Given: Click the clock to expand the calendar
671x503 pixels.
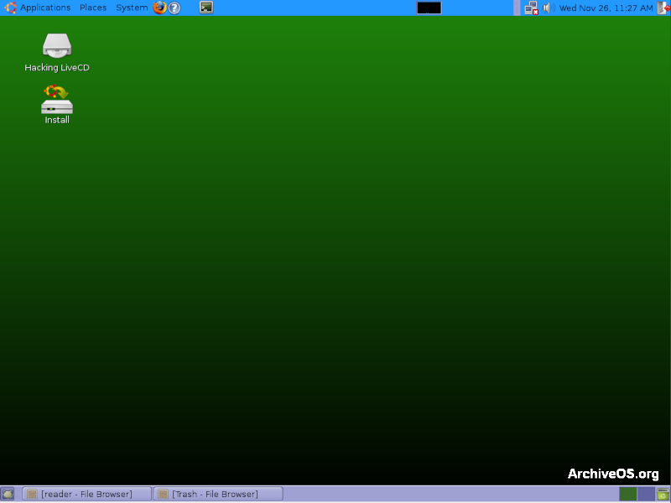Looking at the screenshot, I should click(604, 8).
